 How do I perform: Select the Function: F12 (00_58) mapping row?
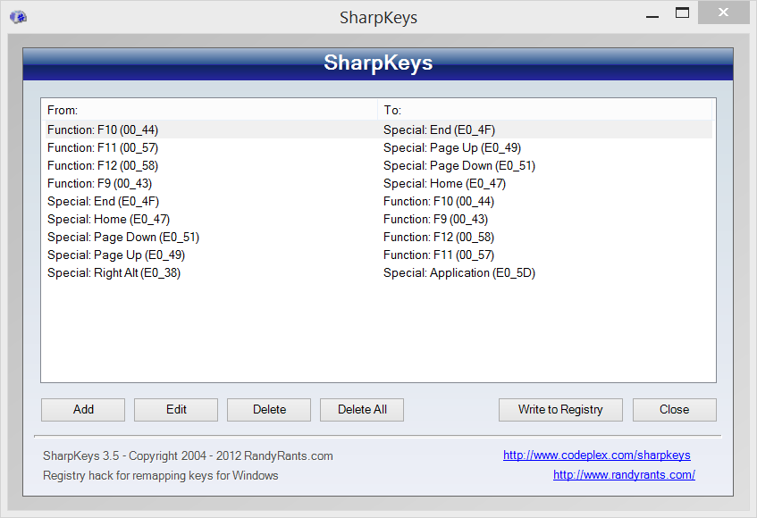[x=103, y=165]
